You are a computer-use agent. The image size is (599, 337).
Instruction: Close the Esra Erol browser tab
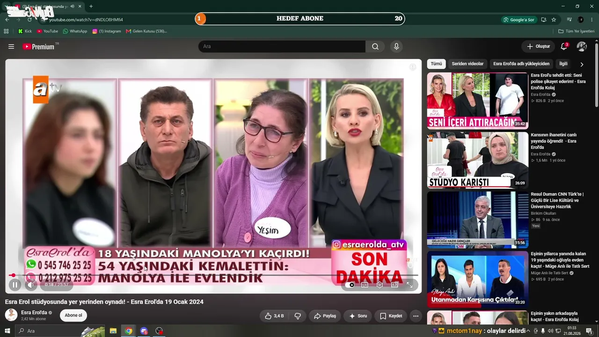(80, 7)
